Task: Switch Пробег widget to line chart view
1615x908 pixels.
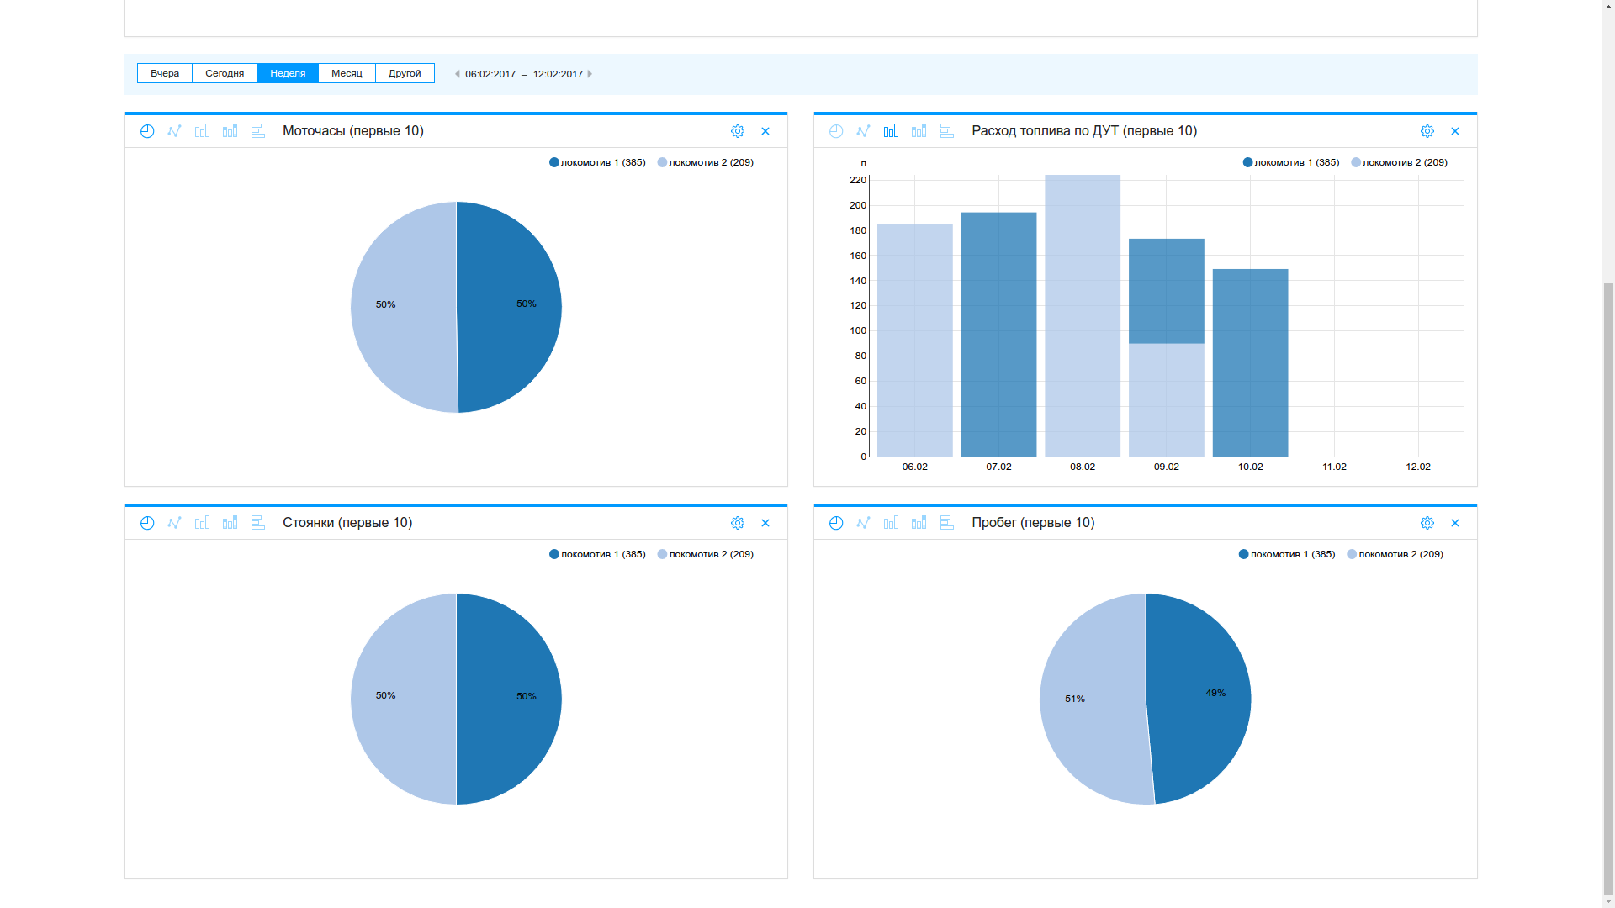Action: coord(864,523)
